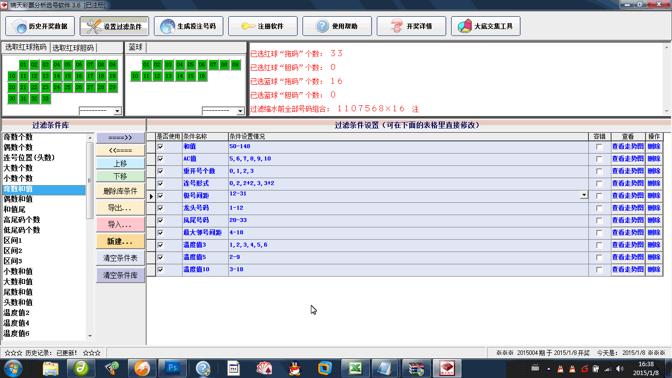Open 历史开奖数据 toolbar button

(x=40, y=26)
